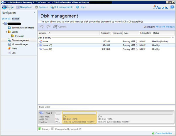
Task: Sort by the File system column
Action: pyautogui.click(x=145, y=33)
